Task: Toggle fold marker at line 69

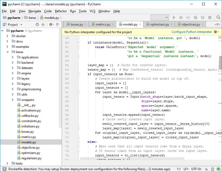Action: coord(78,128)
